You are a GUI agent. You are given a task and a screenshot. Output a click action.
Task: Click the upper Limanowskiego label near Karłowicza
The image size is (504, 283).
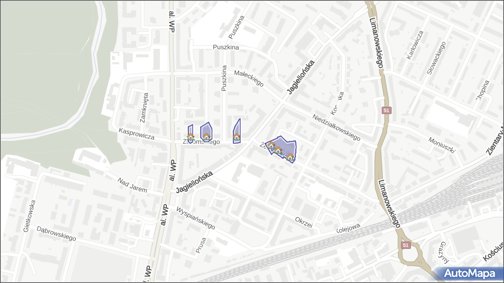(x=376, y=42)
